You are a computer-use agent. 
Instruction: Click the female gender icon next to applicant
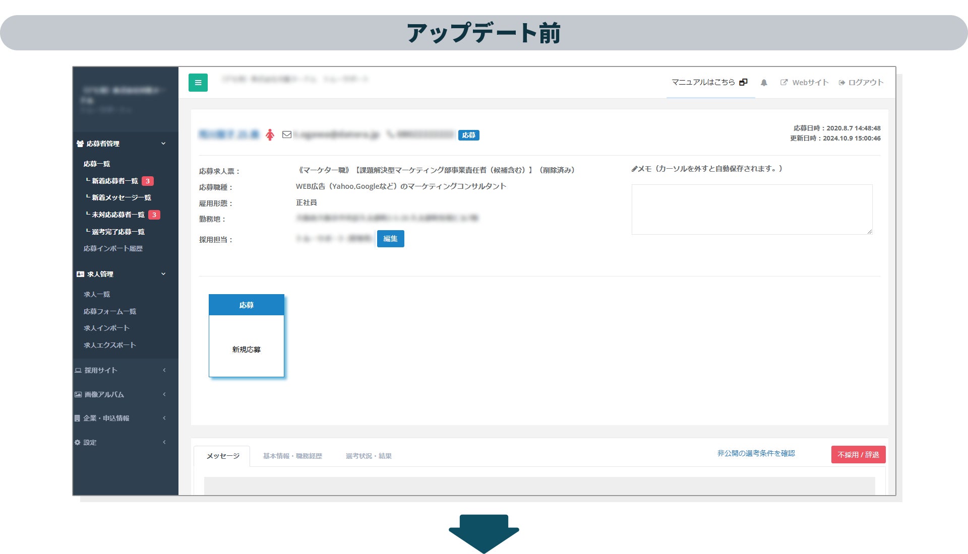pyautogui.click(x=270, y=134)
